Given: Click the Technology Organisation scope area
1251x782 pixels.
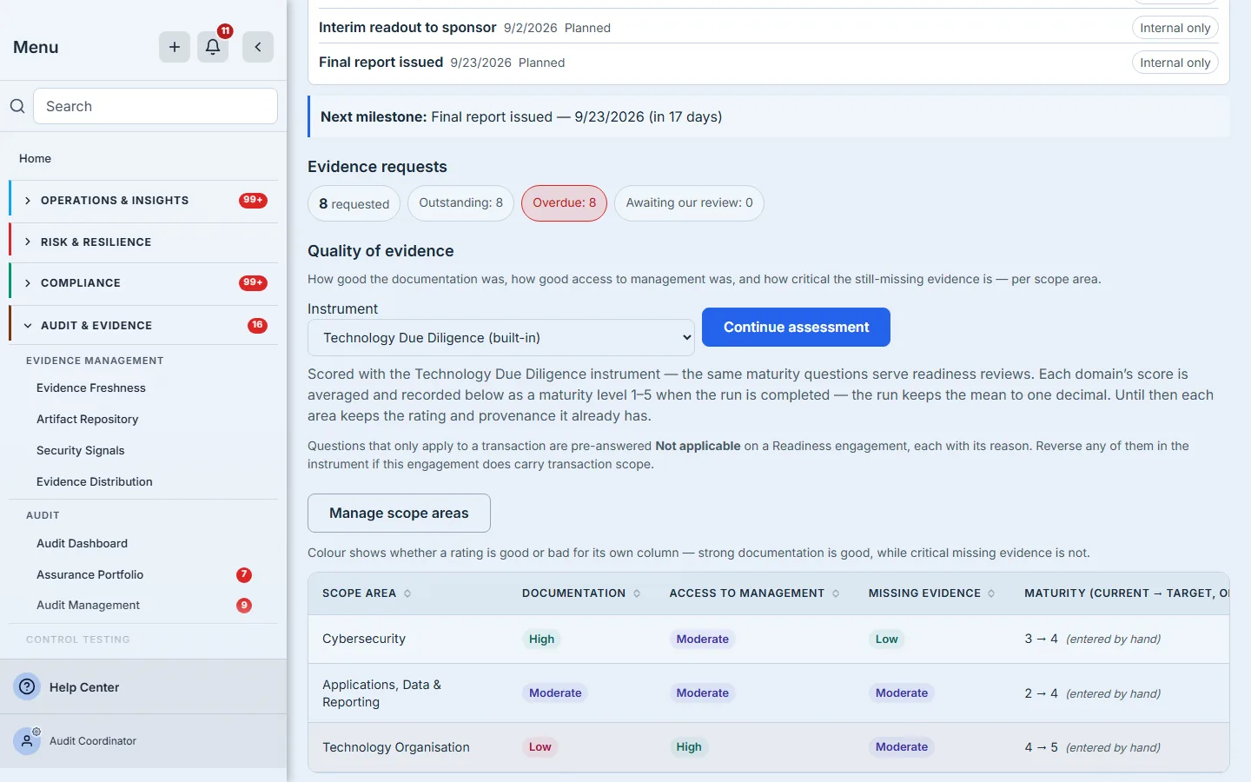Looking at the screenshot, I should click(396, 747).
